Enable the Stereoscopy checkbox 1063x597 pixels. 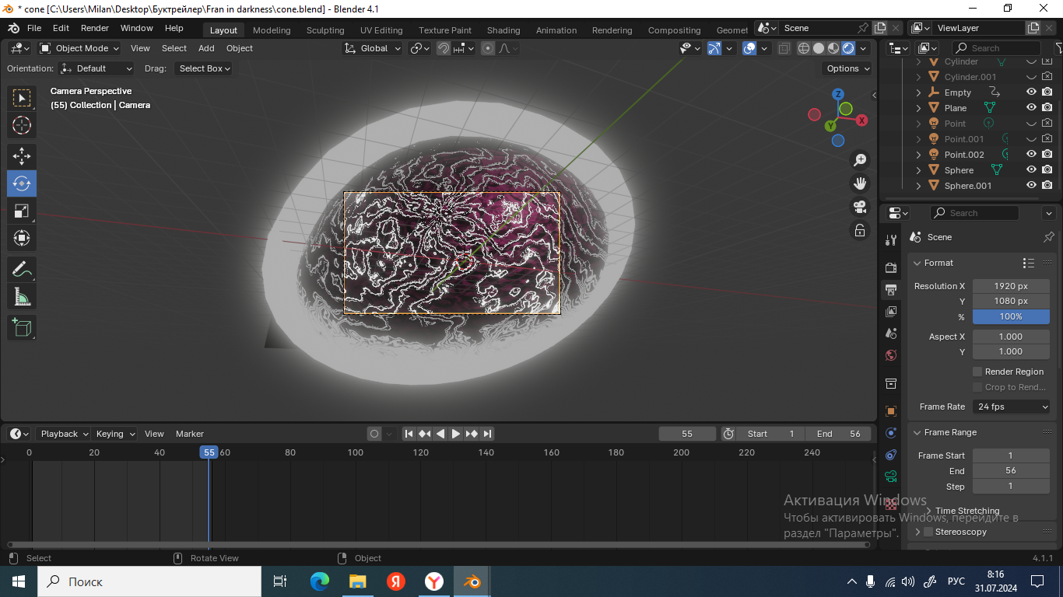click(928, 532)
